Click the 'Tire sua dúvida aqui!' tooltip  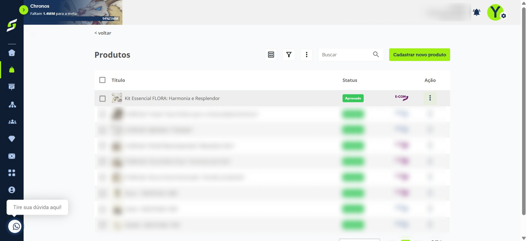(37, 207)
